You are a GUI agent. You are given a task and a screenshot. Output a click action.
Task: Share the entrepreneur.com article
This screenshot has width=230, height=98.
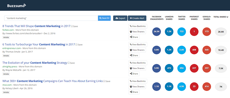[134, 55]
